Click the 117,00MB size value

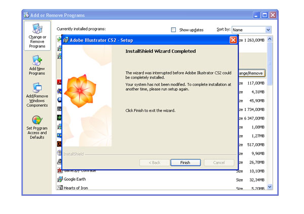256,83
